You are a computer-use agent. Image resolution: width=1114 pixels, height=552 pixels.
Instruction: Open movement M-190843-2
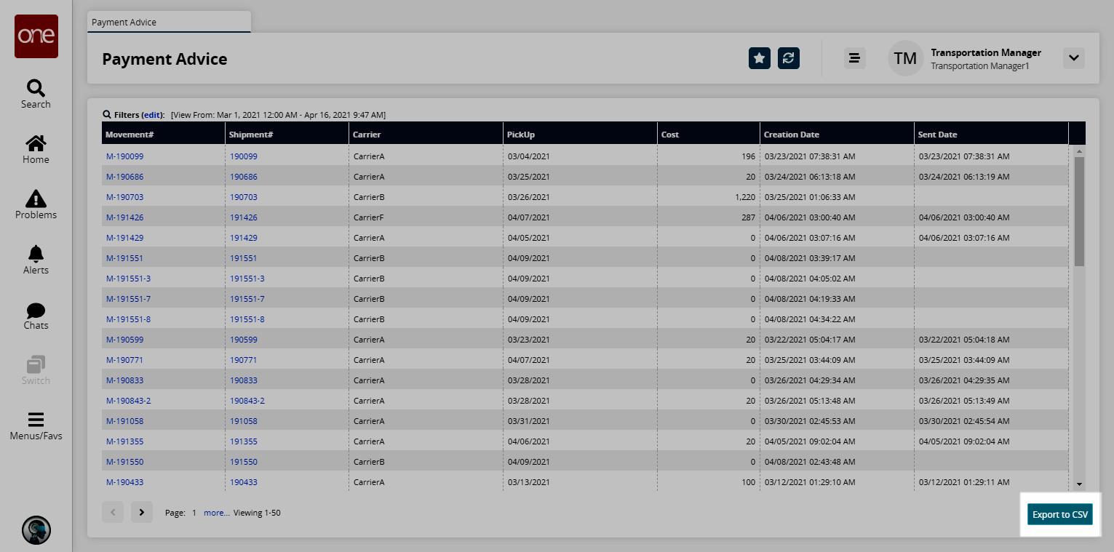coord(129,401)
